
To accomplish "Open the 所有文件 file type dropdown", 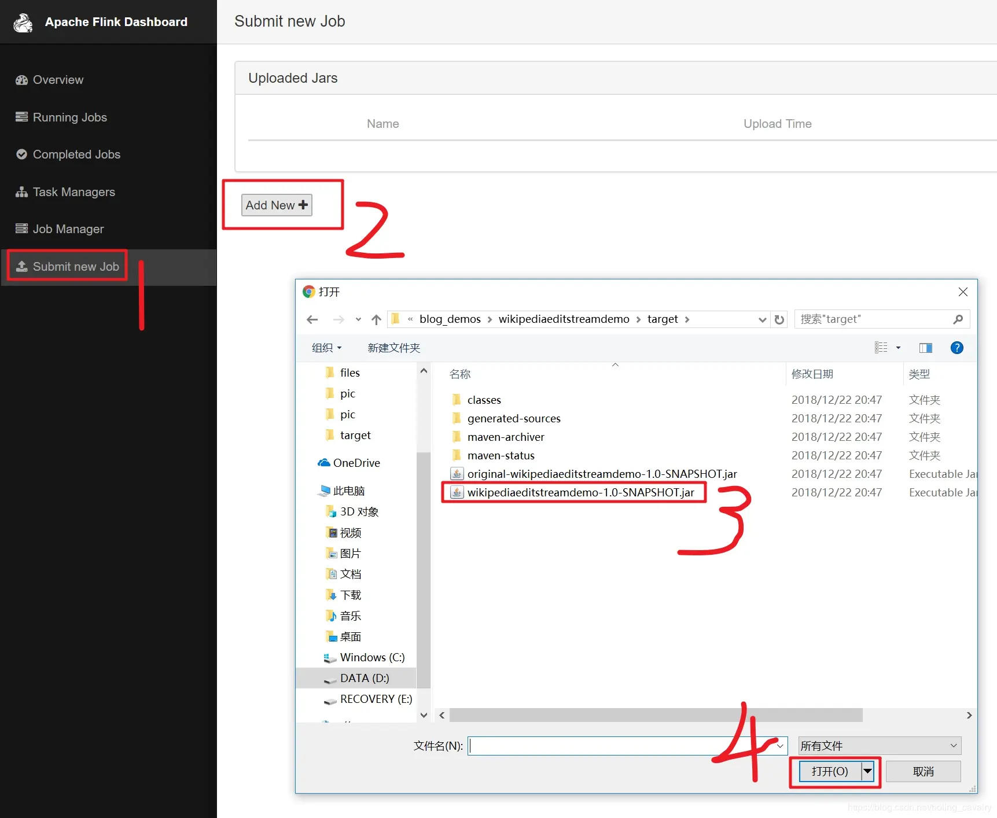I will tap(880, 746).
